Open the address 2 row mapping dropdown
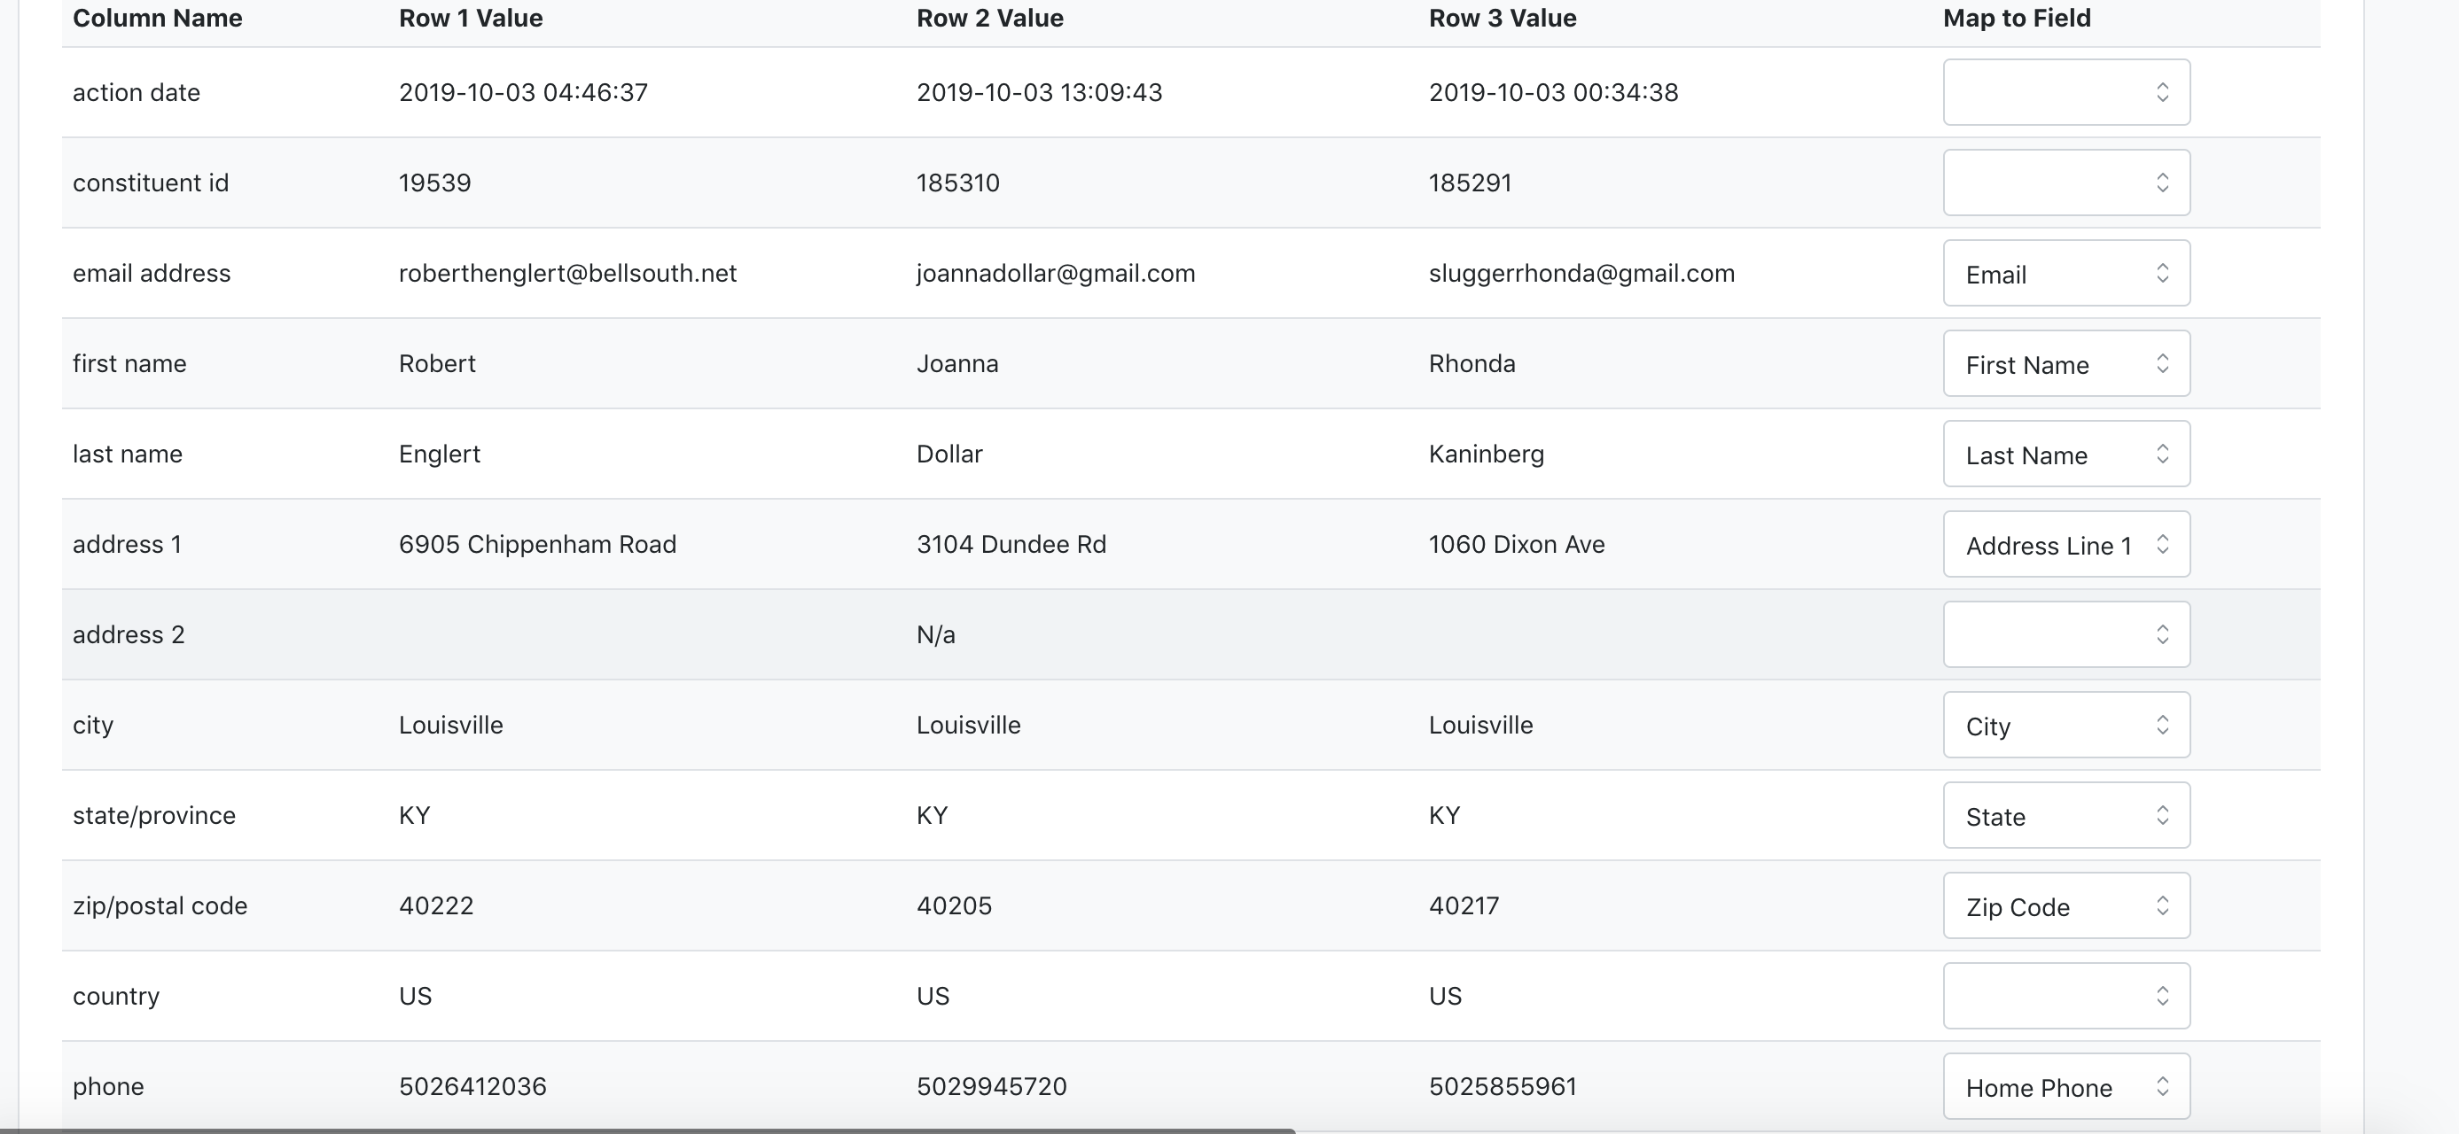 pyautogui.click(x=2065, y=634)
